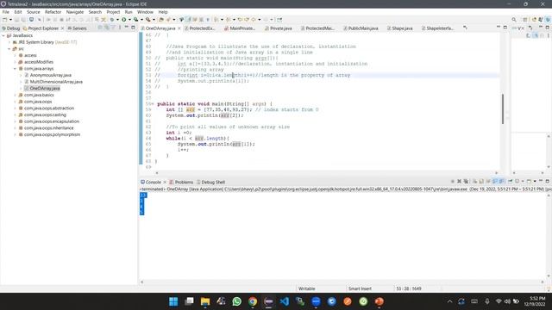Maximize the Project Explorer panel
552x310 pixels.
[133, 28]
